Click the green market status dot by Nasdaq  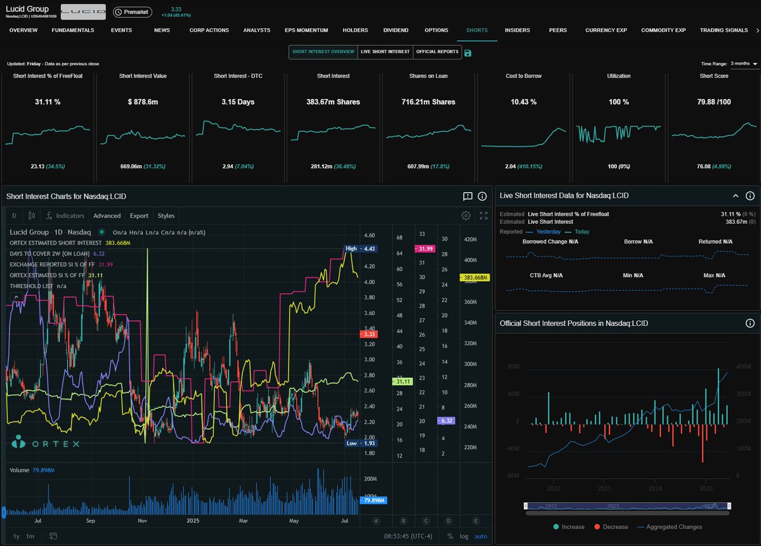pos(101,231)
